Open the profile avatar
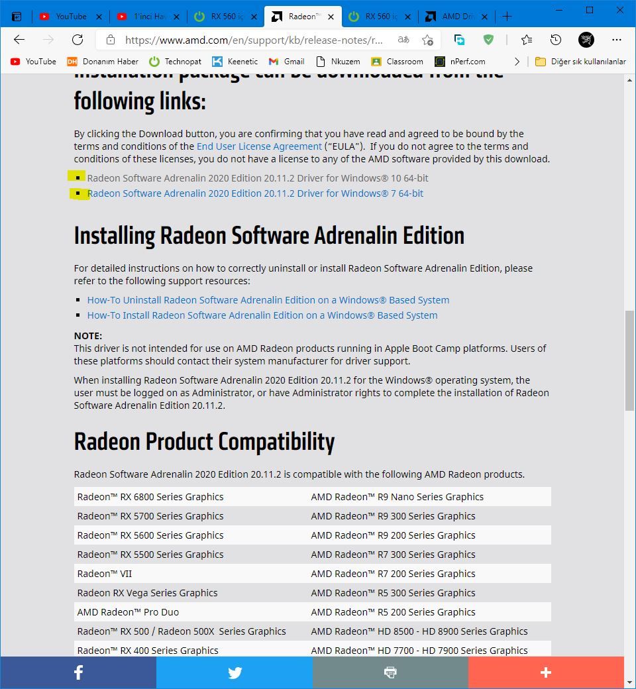Image resolution: width=636 pixels, height=689 pixels. [x=586, y=40]
